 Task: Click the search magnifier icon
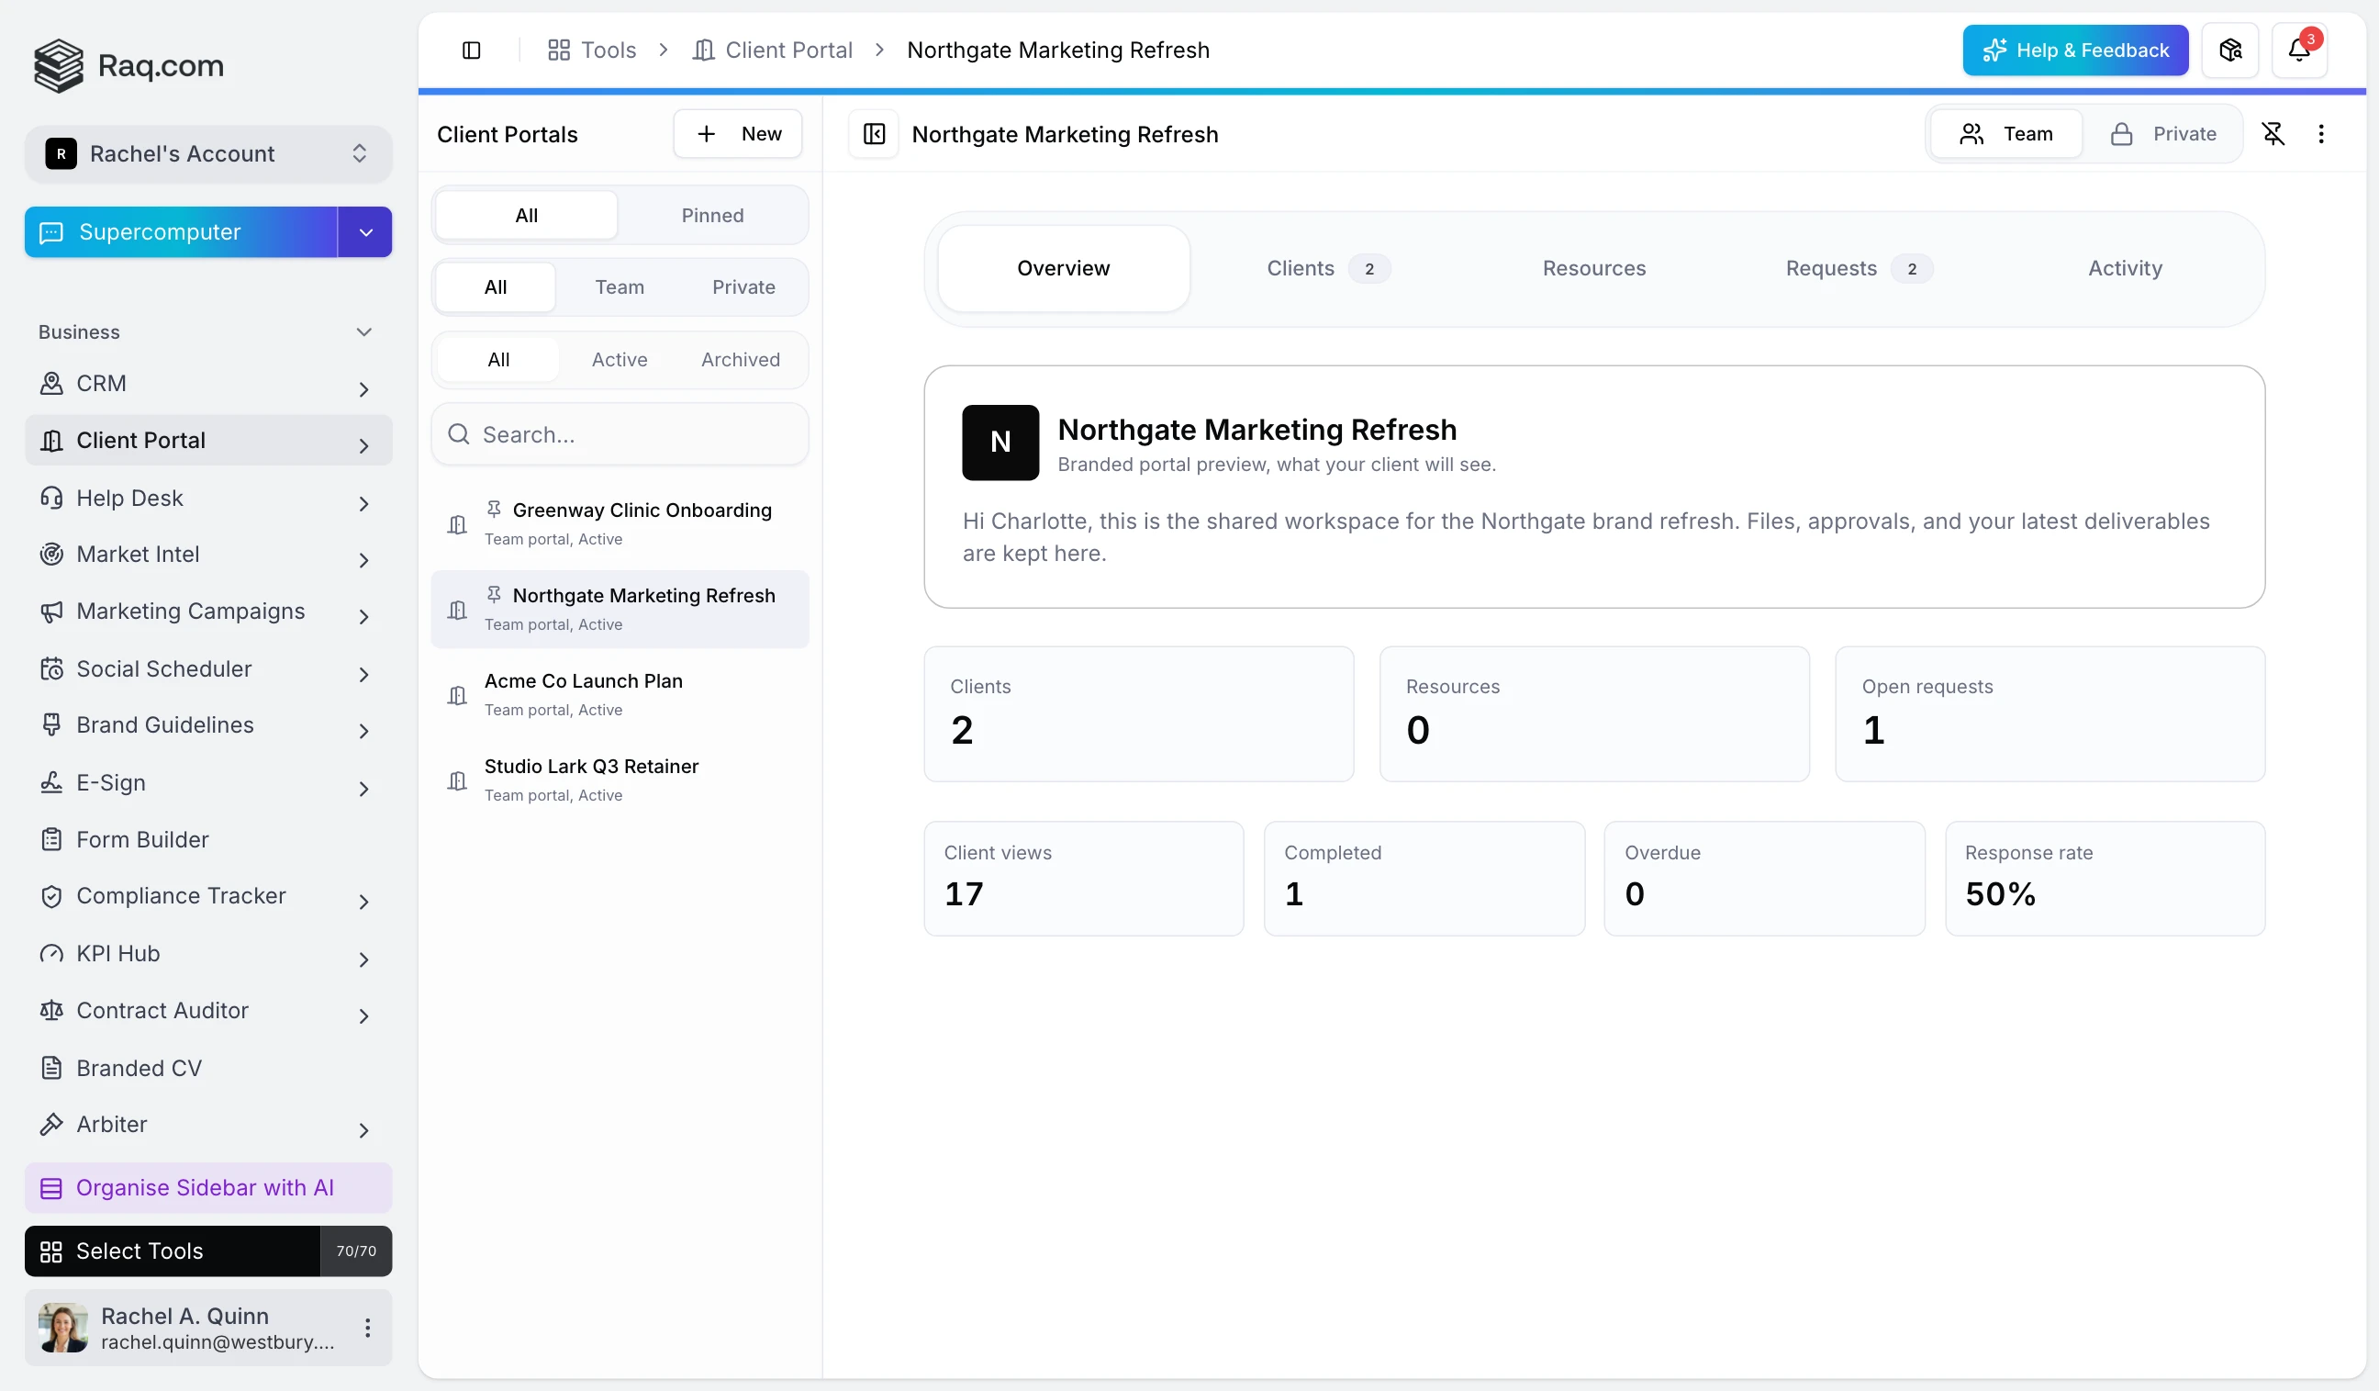[x=459, y=434]
